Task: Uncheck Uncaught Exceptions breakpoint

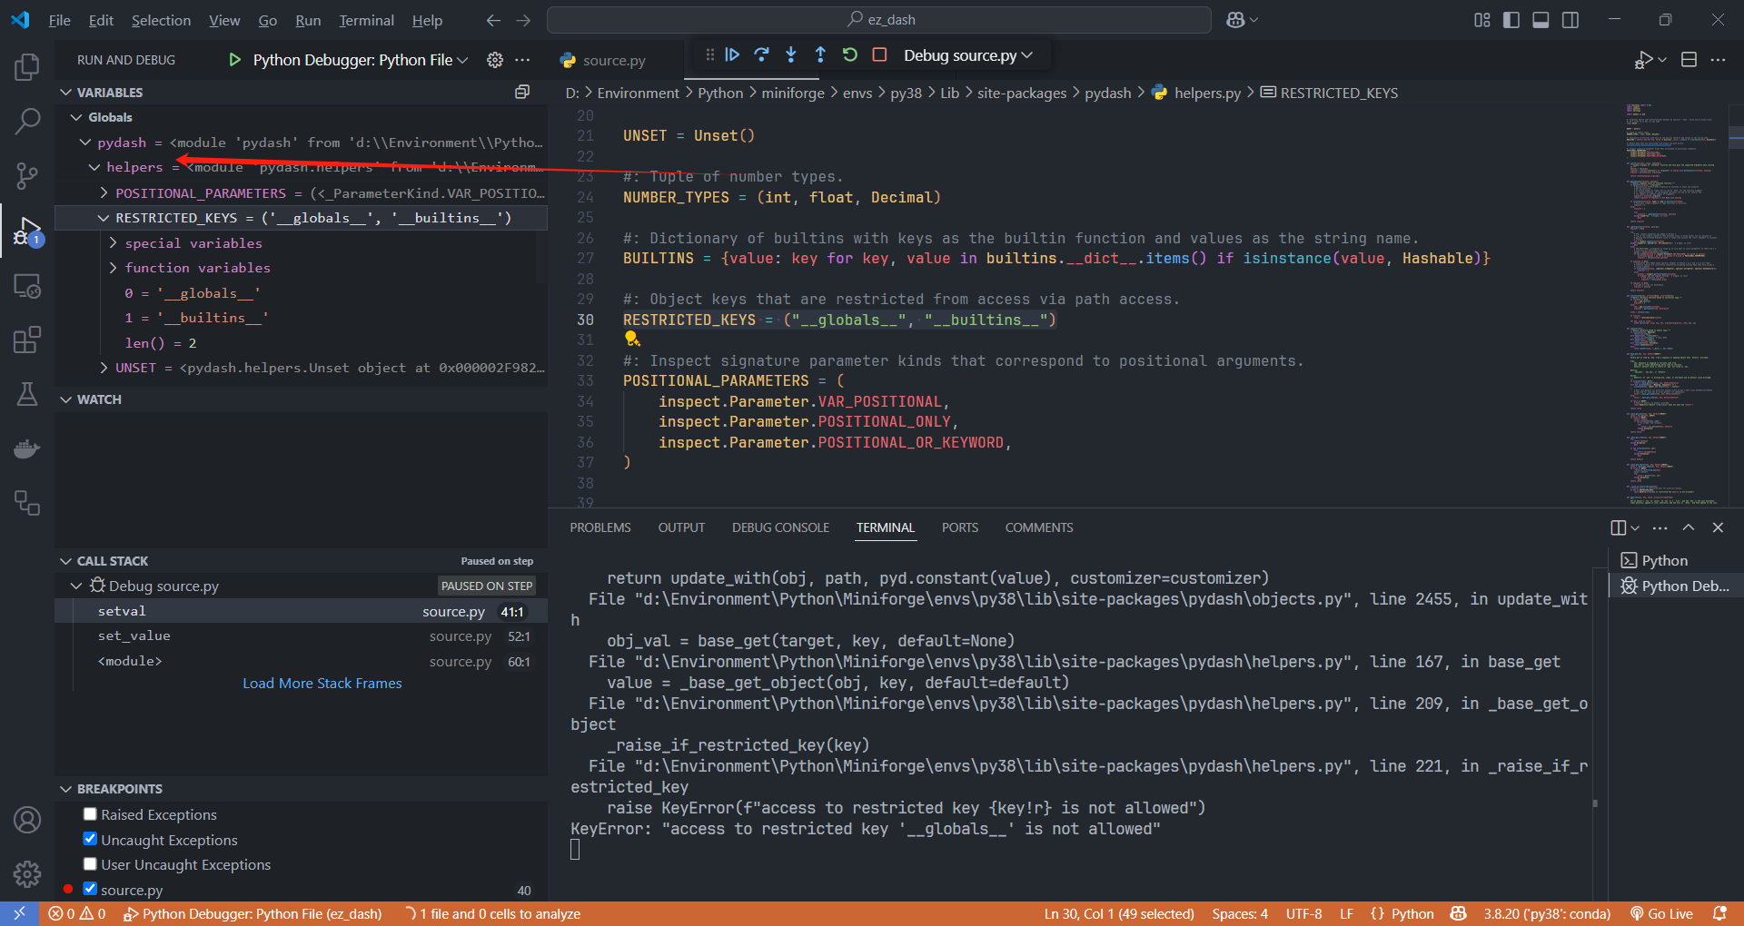Action: click(x=90, y=839)
